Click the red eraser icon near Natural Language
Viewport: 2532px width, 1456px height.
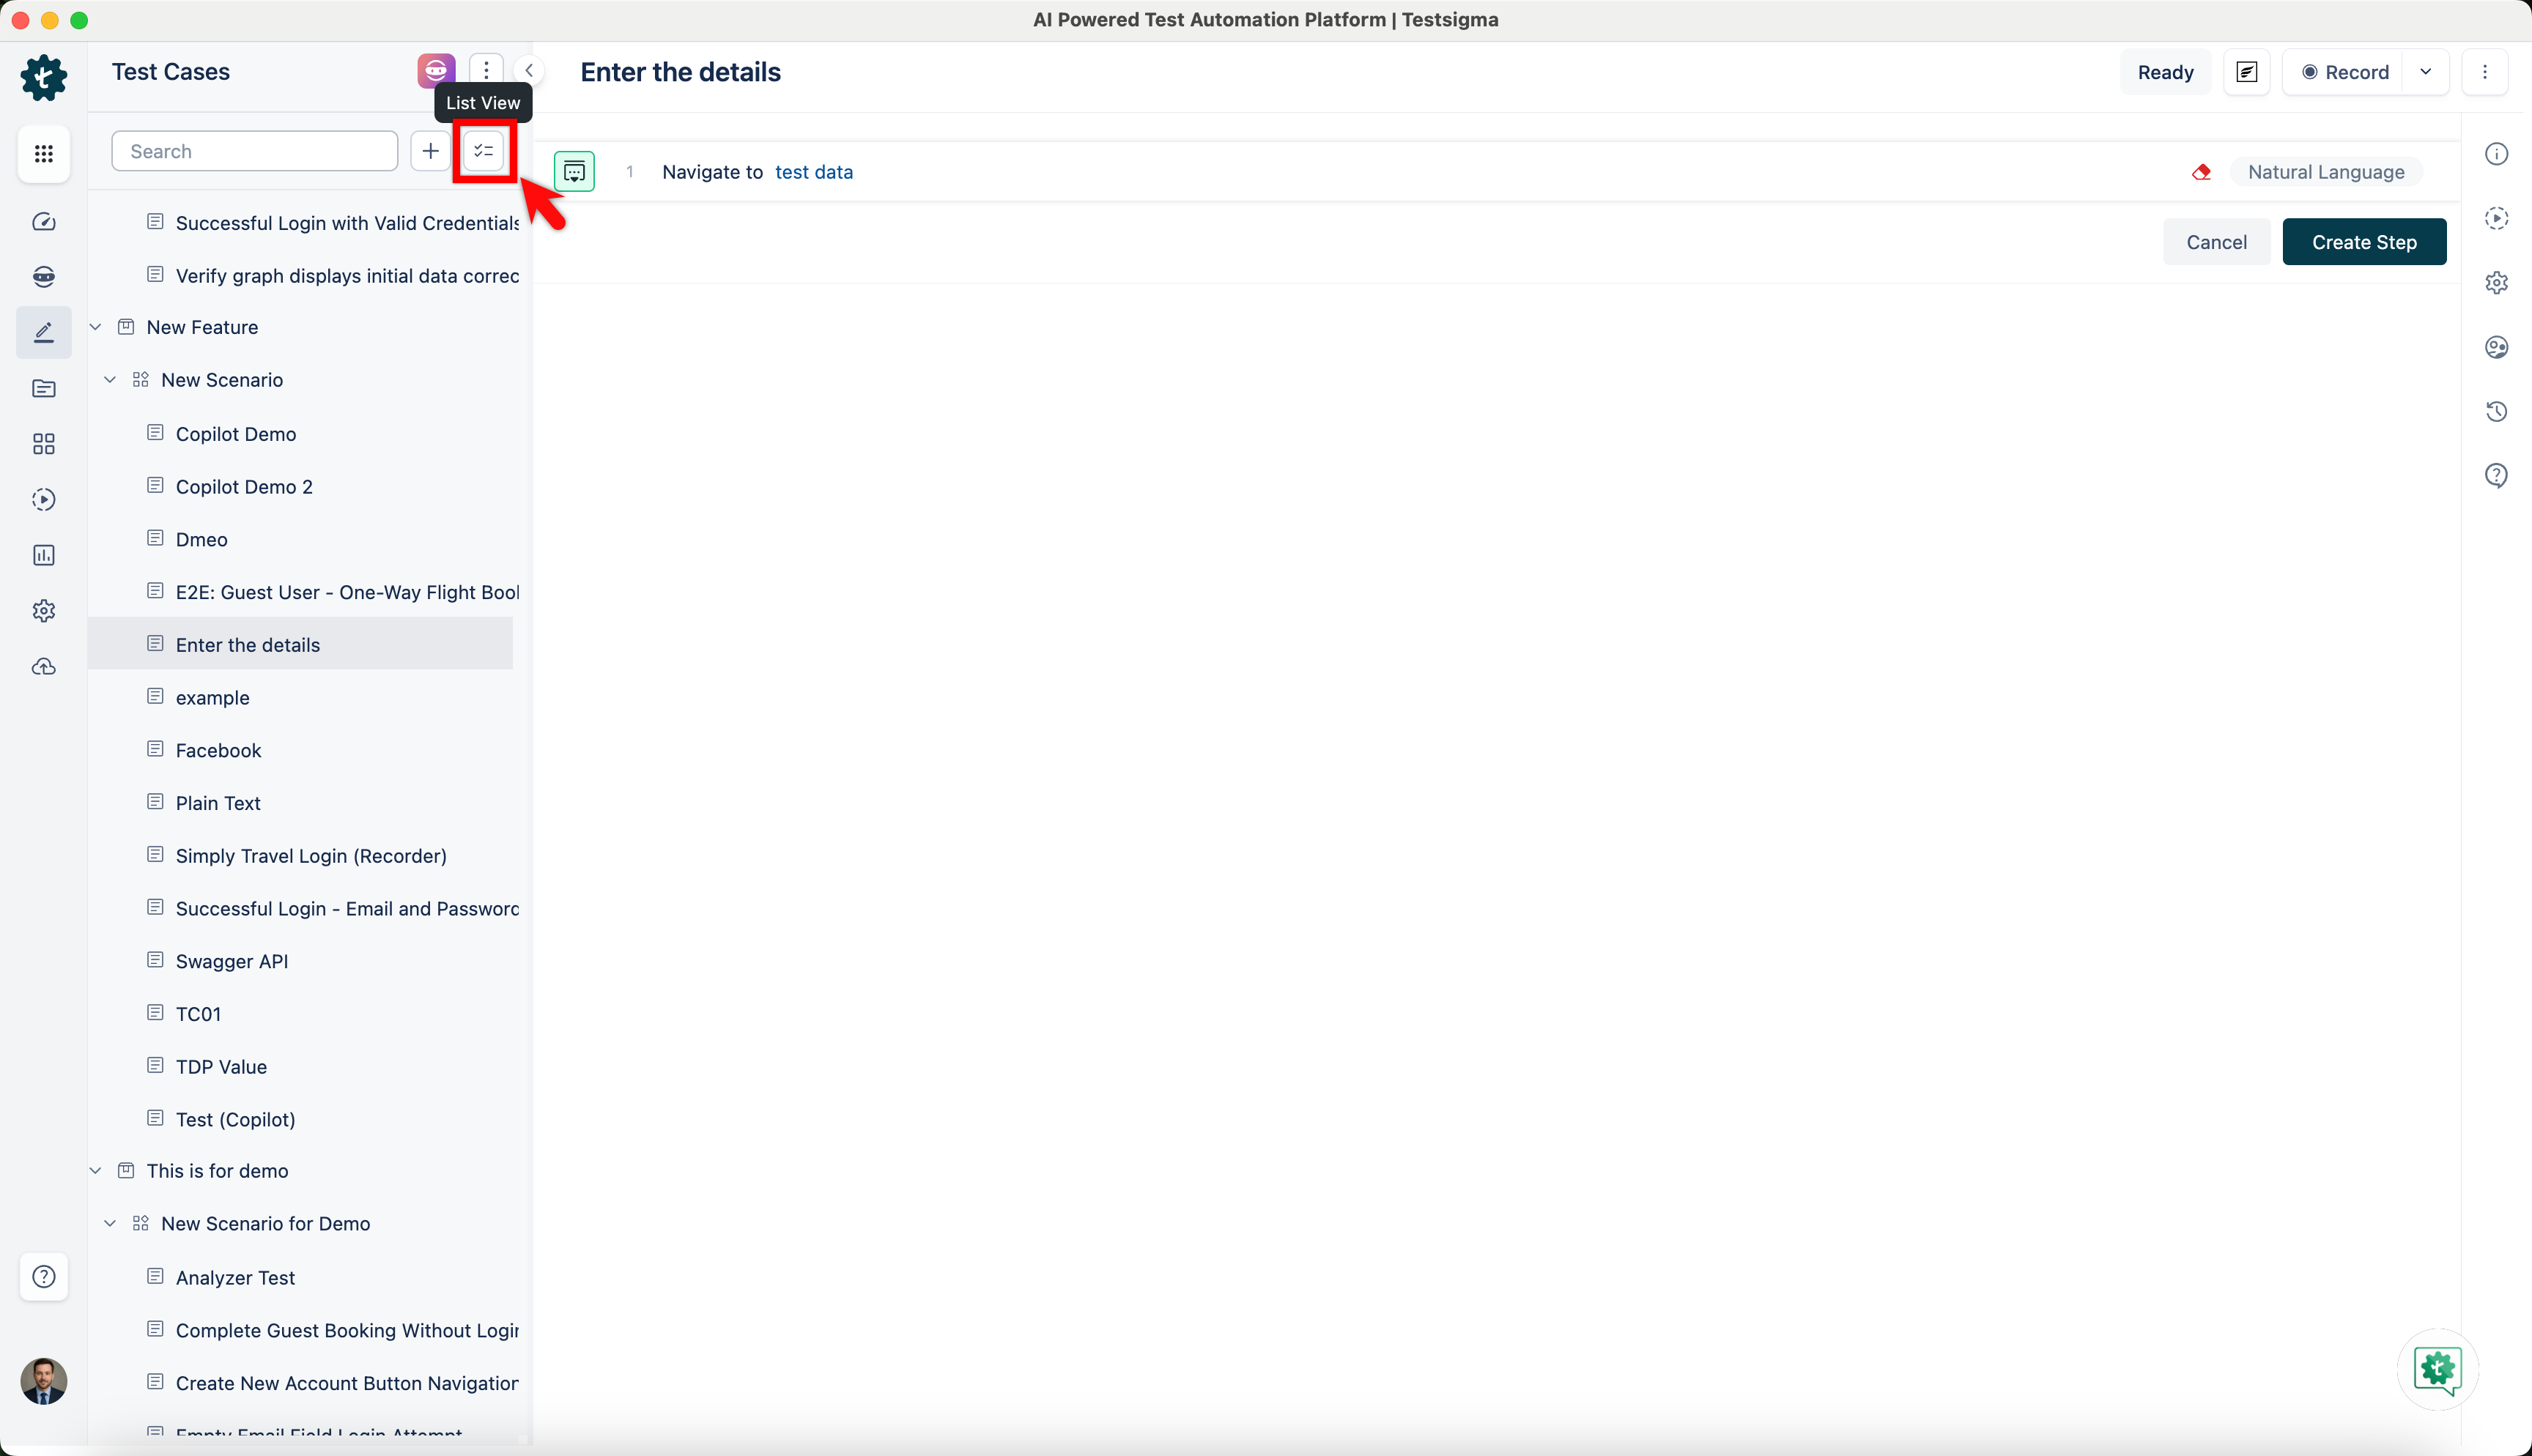click(x=2202, y=171)
